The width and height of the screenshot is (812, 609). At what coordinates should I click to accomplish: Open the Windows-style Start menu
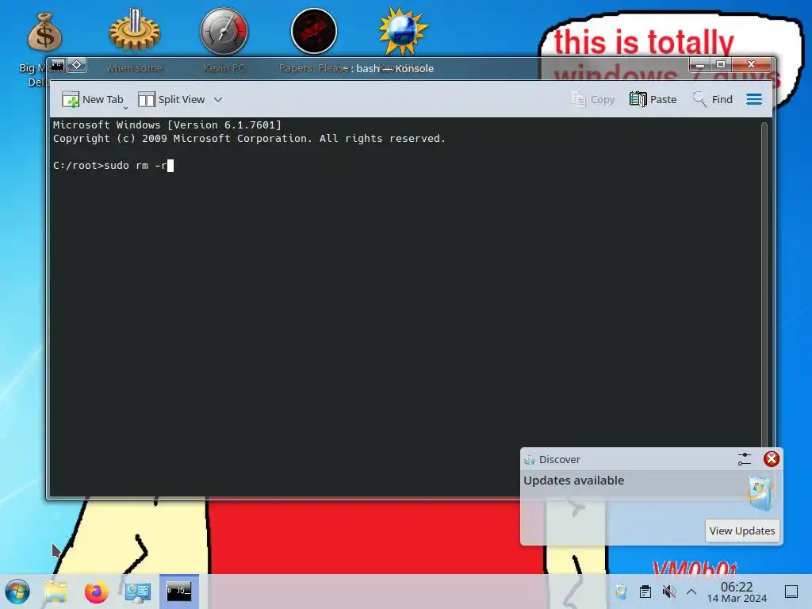point(17,592)
